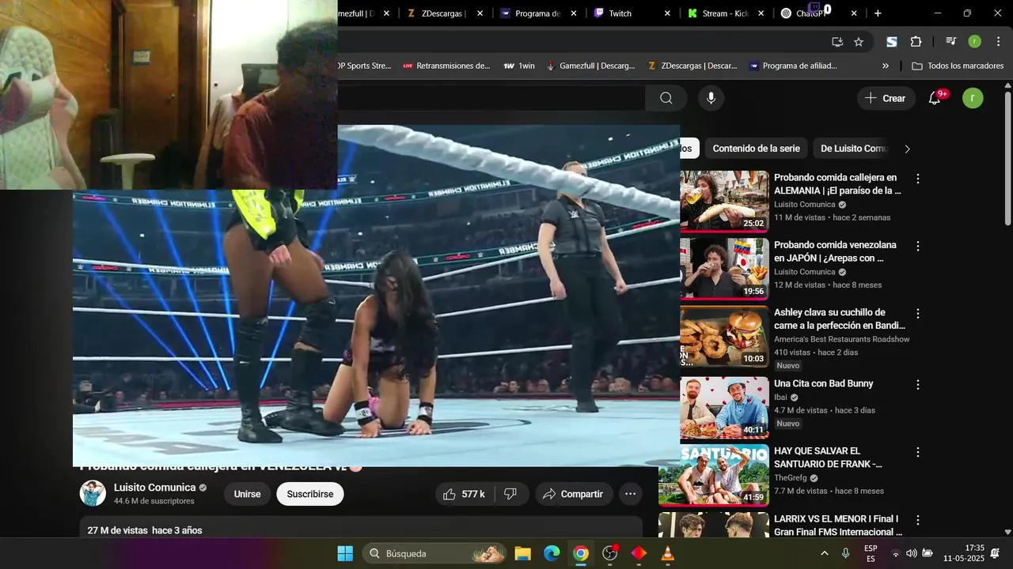Image resolution: width=1013 pixels, height=569 pixels.
Task: Open the Chrome extensions puzzle icon
Action: [x=916, y=42]
